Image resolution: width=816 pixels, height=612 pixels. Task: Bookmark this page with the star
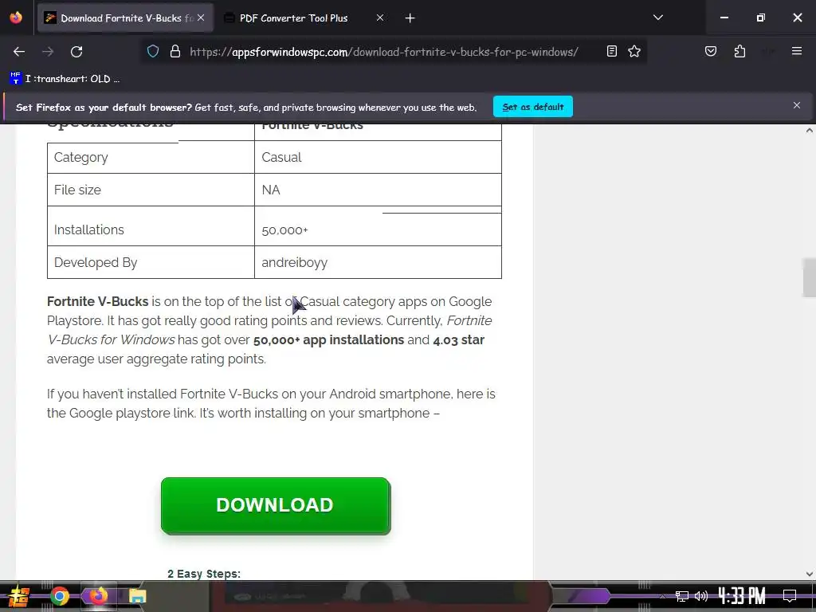(x=634, y=52)
